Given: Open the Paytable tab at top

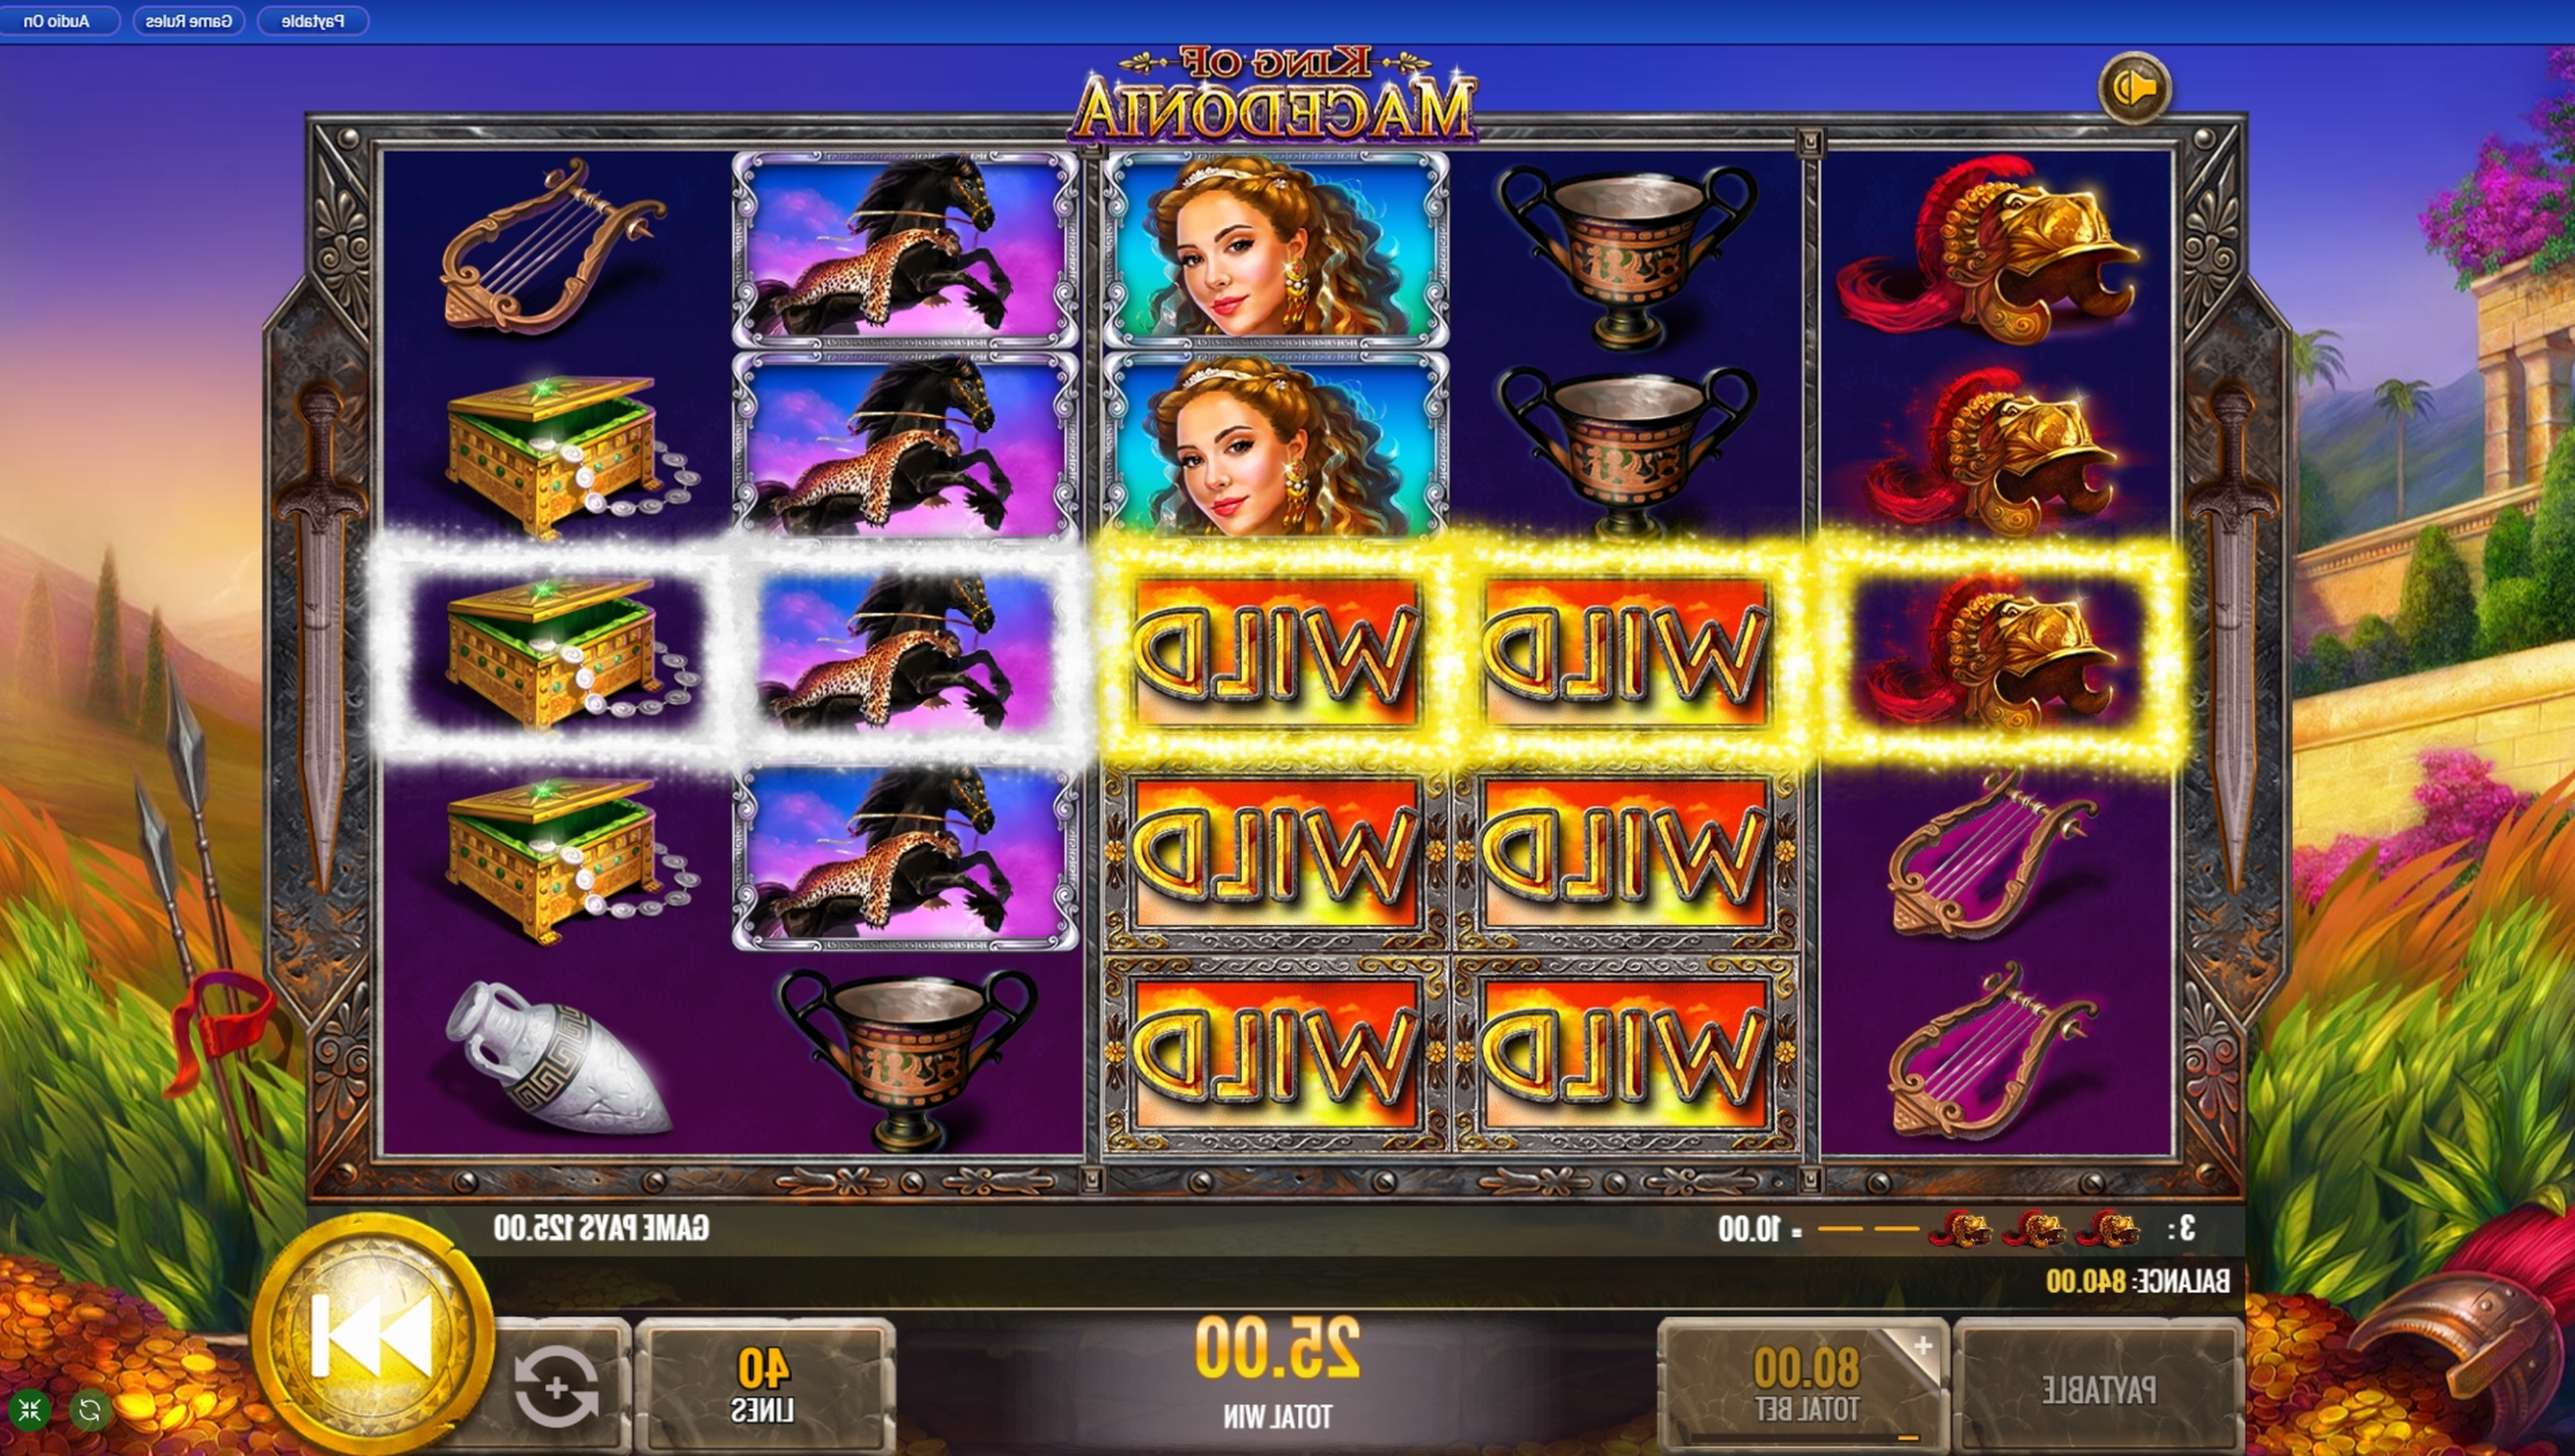Looking at the screenshot, I should (x=313, y=20).
